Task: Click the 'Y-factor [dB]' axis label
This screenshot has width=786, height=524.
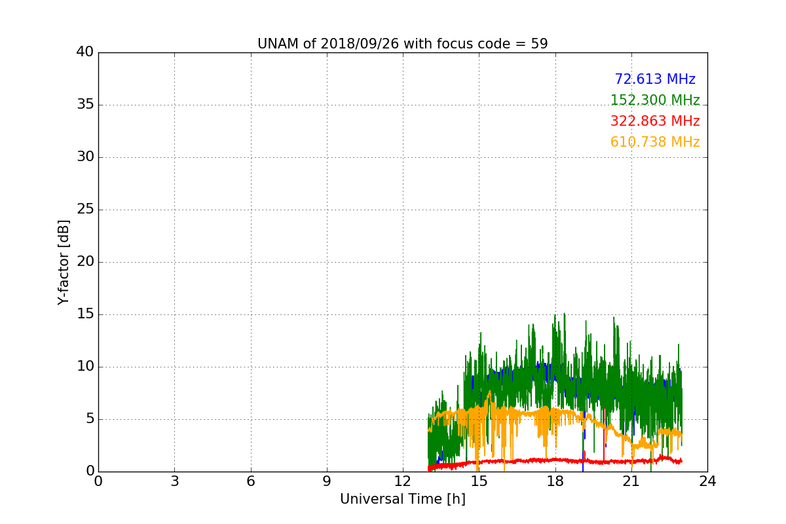Action: (x=64, y=262)
